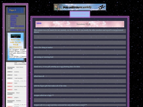
Task: Open the iframe.chat help link in chatbox
Action: (20, 64)
